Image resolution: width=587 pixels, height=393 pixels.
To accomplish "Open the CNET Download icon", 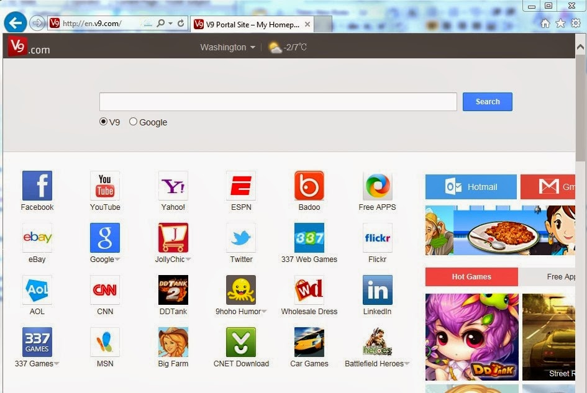I will (x=241, y=341).
